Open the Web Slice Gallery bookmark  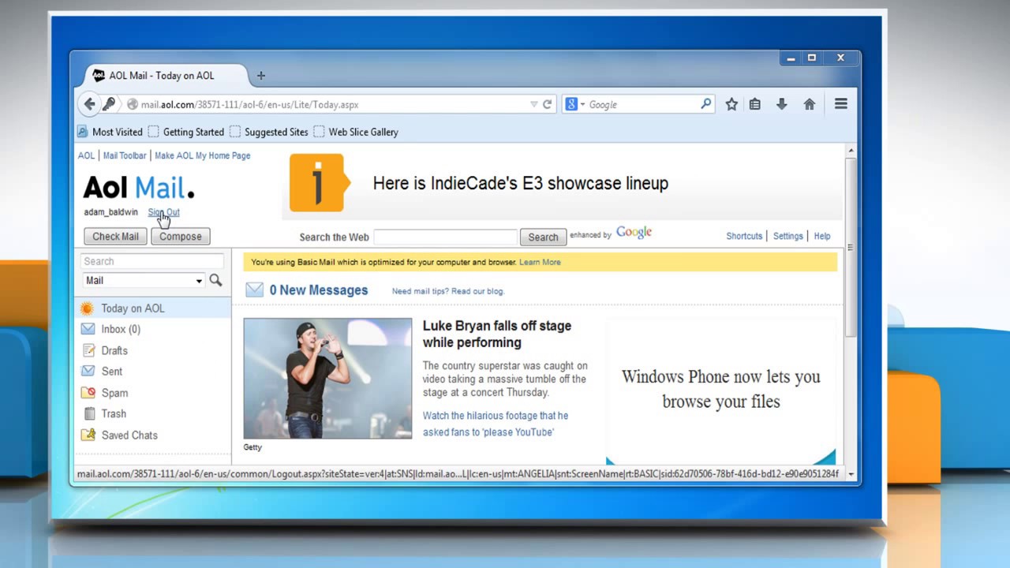356,132
